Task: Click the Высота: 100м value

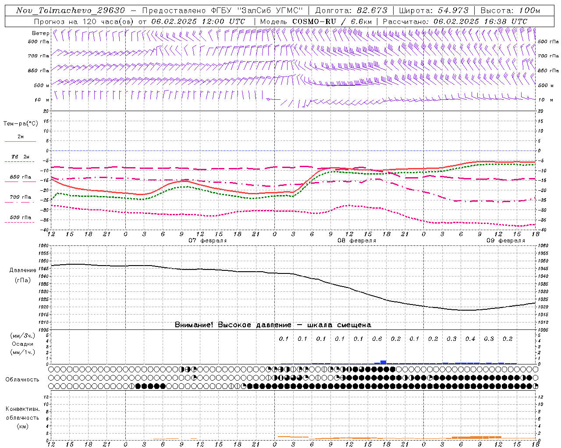Action: pyautogui.click(x=510, y=10)
